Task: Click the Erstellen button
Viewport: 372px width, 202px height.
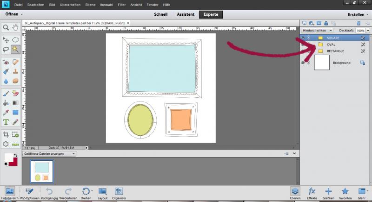Action: (357, 14)
